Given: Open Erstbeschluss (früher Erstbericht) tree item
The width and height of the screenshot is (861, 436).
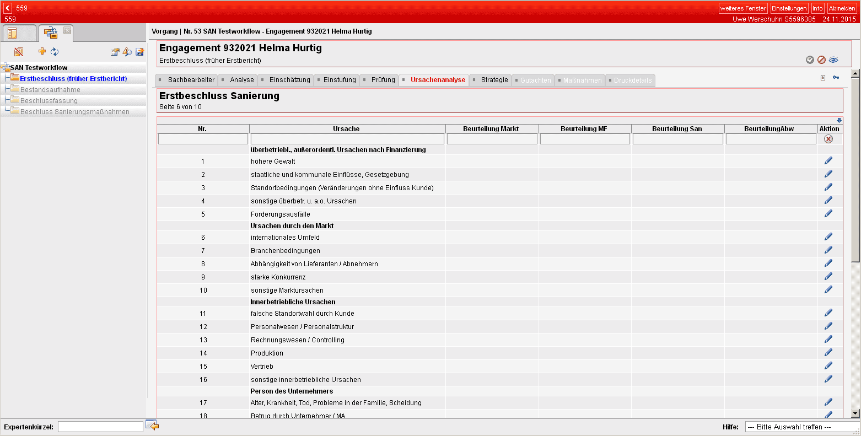Looking at the screenshot, I should tap(73, 79).
